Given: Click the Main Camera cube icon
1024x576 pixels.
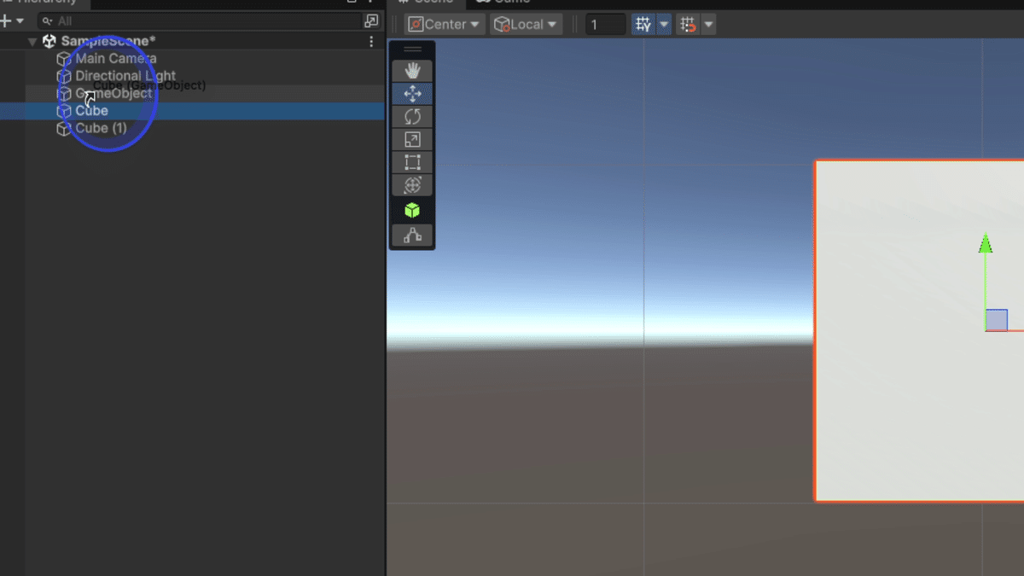Looking at the screenshot, I should click(64, 59).
